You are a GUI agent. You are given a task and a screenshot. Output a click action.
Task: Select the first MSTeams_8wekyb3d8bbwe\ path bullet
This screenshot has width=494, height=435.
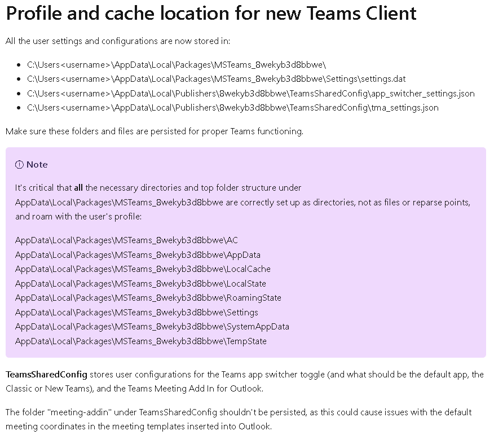pyautogui.click(x=177, y=65)
